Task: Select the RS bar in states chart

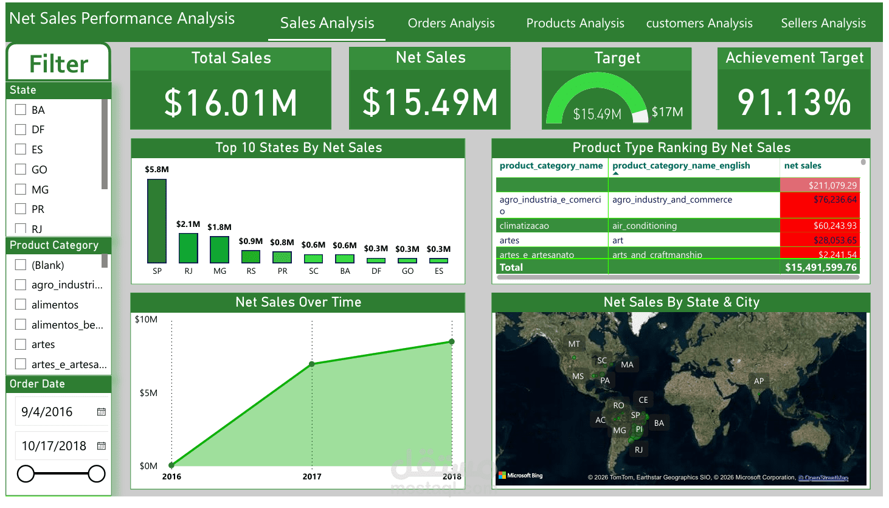Action: tap(251, 256)
